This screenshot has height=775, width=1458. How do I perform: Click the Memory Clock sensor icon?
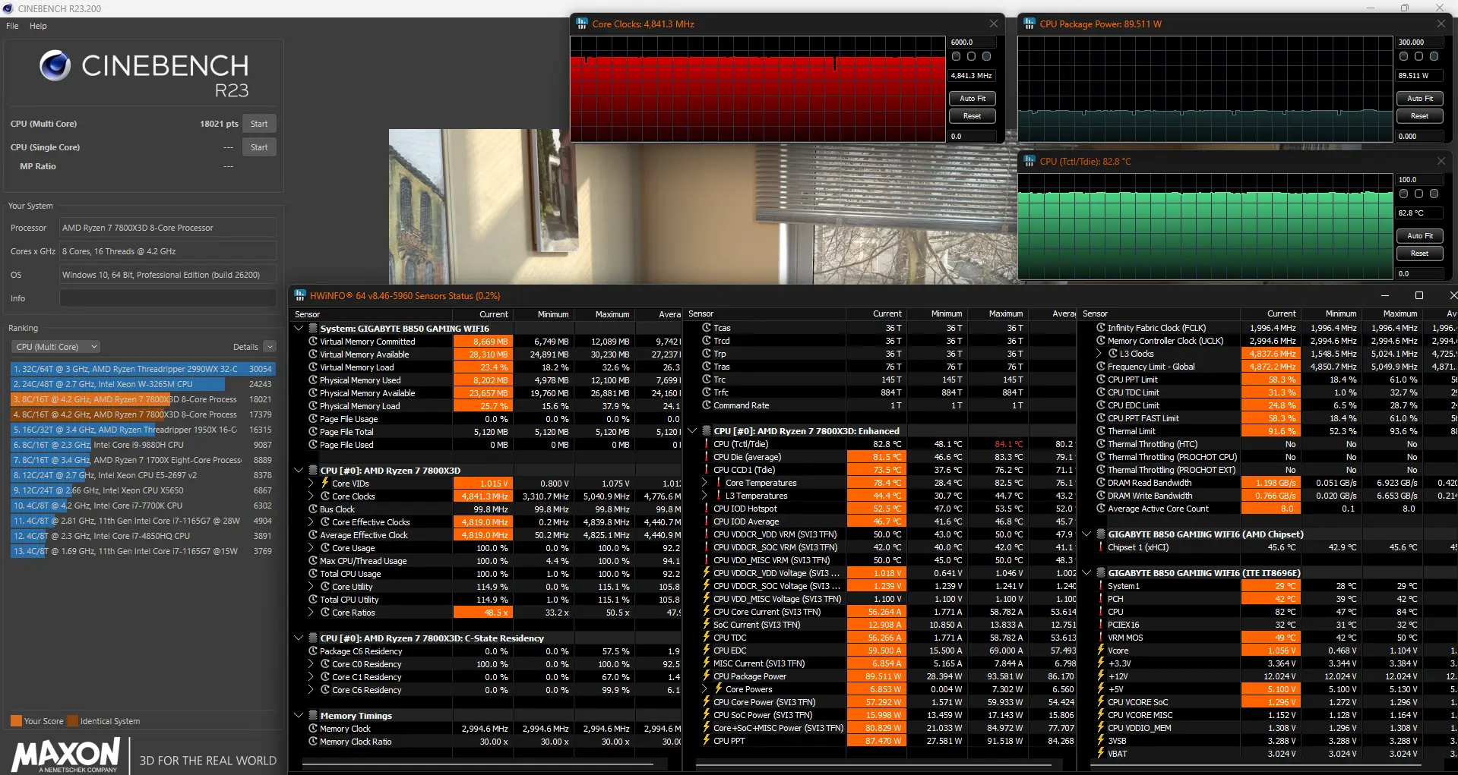[313, 729]
